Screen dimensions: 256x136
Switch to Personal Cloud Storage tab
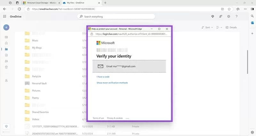tap(40, 3)
